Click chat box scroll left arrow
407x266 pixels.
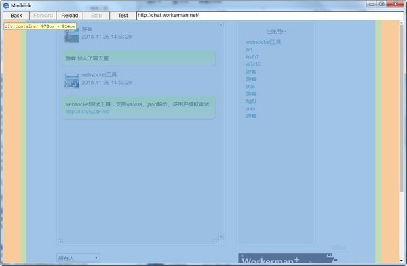[60, 242]
